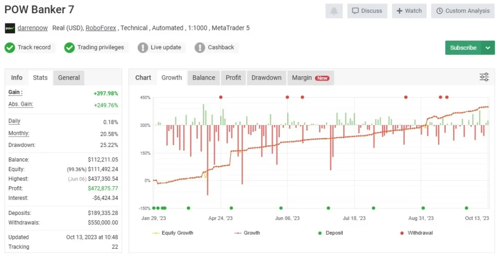Click the Subscribe button
The width and height of the screenshot is (500, 256).
coord(463,47)
